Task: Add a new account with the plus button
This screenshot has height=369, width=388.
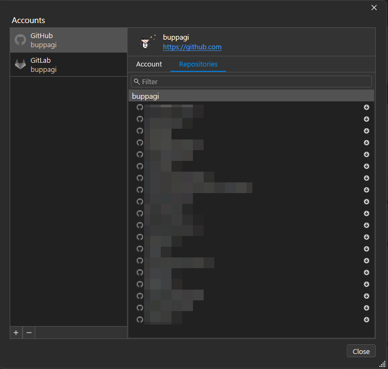Action: pos(16,333)
